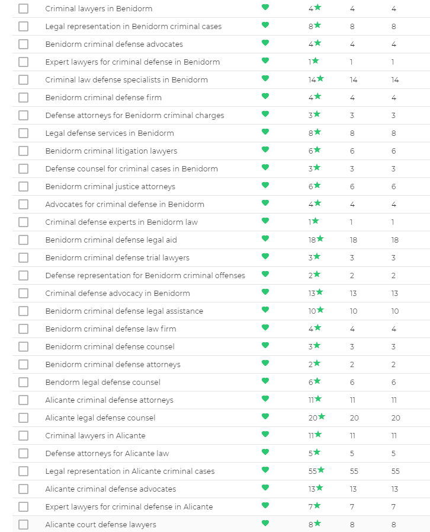Click the green heart beside "Criminal lawyers in Benidorm"
This screenshot has height=532, width=430.
click(x=265, y=8)
